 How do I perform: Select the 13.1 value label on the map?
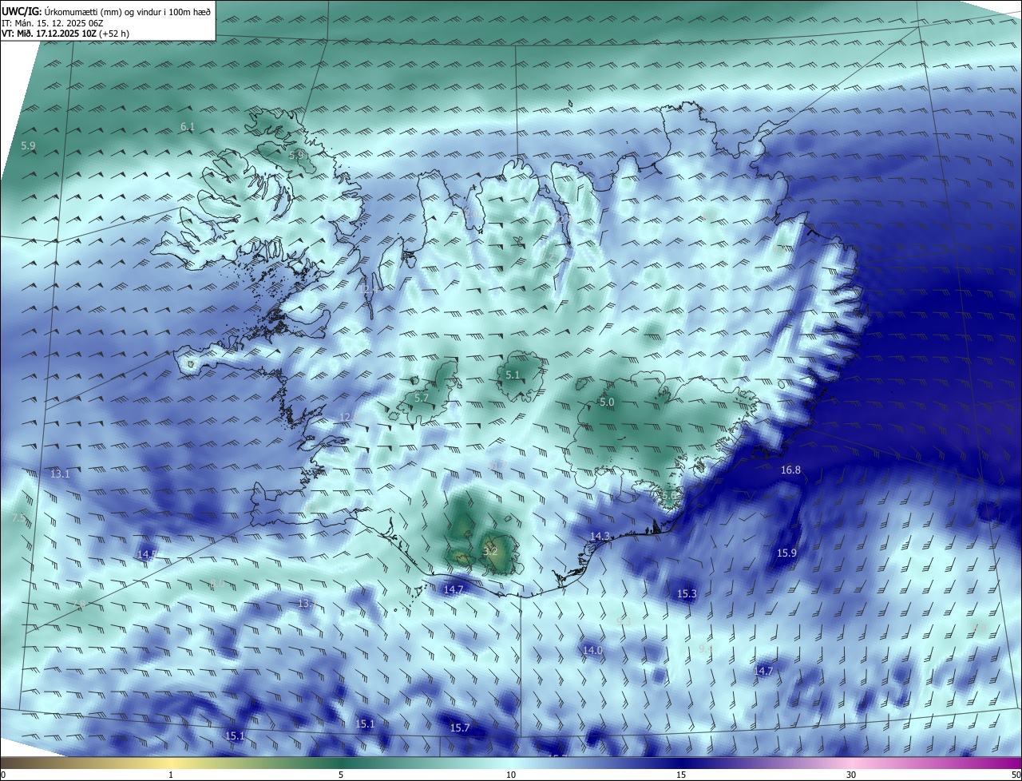click(x=60, y=474)
